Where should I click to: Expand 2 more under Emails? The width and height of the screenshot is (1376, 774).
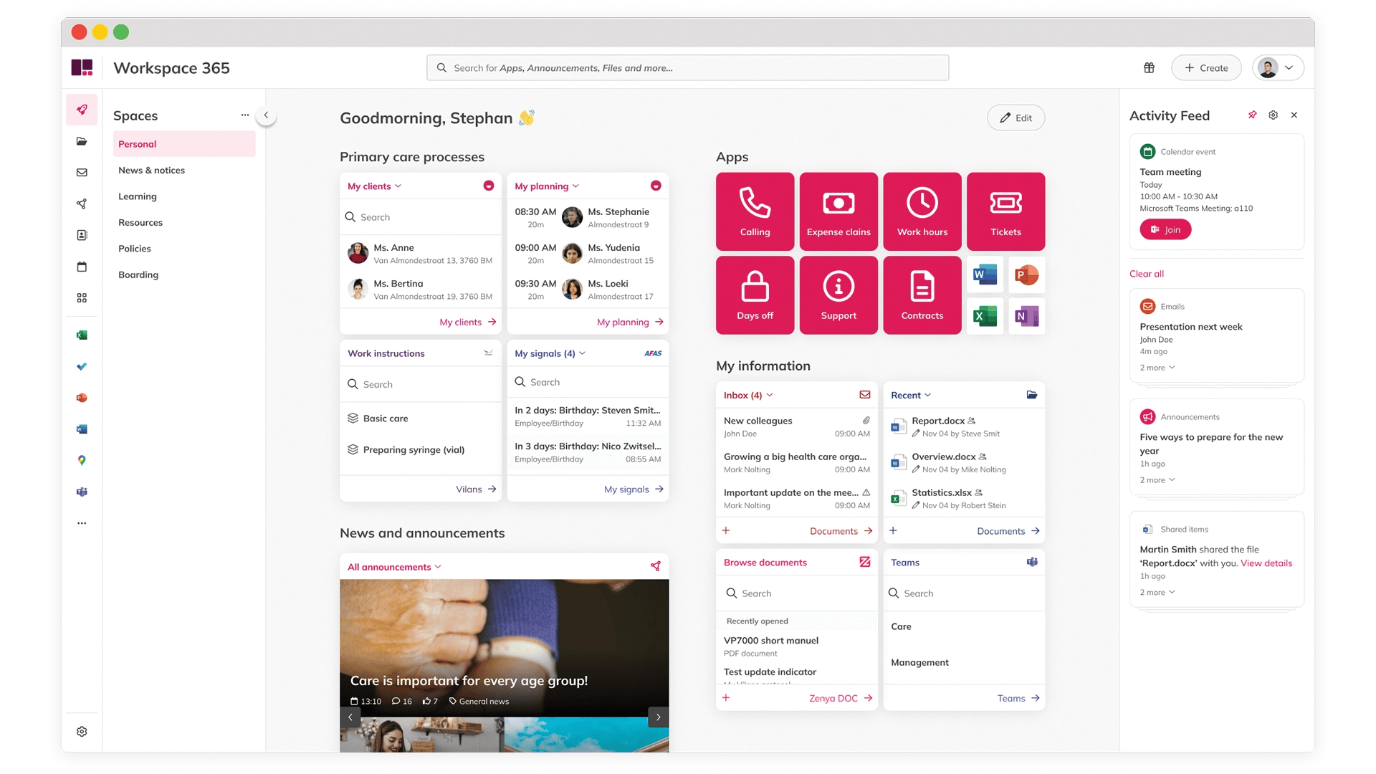(x=1157, y=368)
